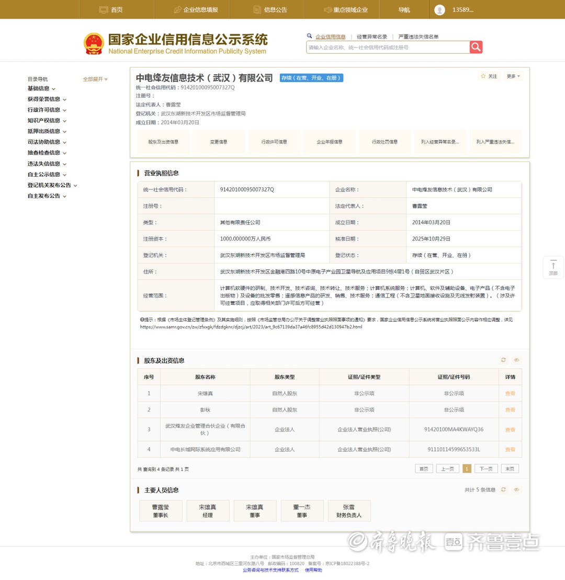Open the 张雪 财务负责人 personnel card
Image resolution: width=565 pixels, height=580 pixels.
349,511
